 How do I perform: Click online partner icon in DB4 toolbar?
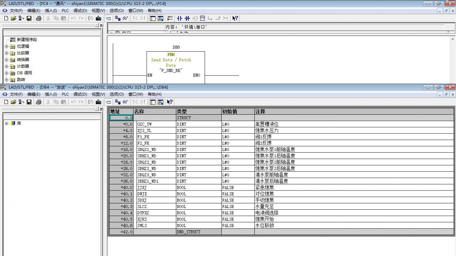pyautogui.click(x=118, y=102)
